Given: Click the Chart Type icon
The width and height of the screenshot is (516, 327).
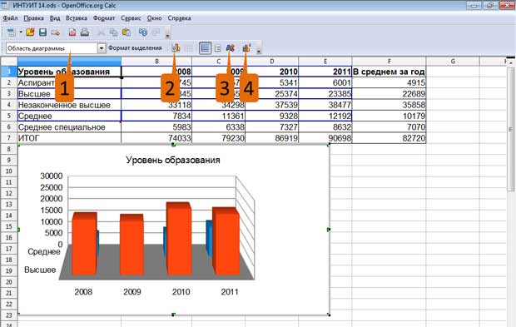Looking at the screenshot, I should [176, 48].
